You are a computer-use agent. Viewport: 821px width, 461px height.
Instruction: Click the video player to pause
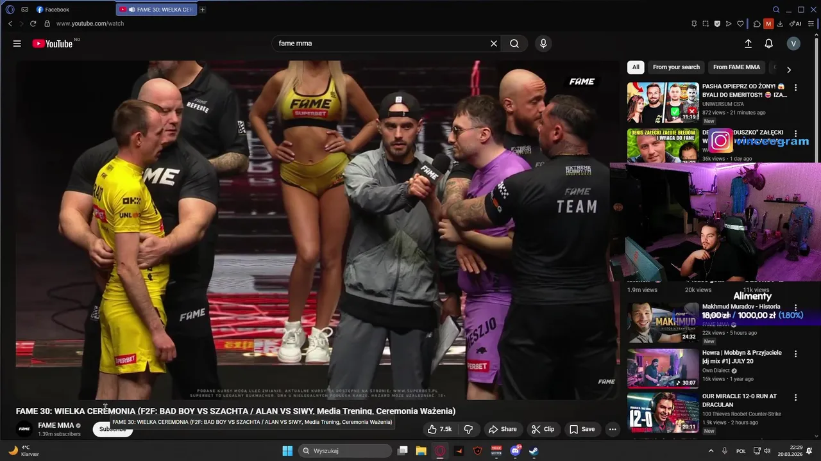coord(317,230)
